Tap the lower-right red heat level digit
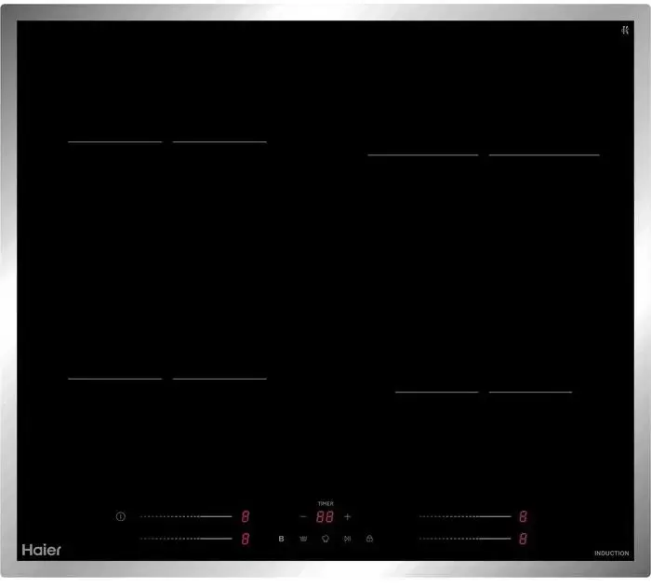The height and width of the screenshot is (587, 651). [524, 539]
